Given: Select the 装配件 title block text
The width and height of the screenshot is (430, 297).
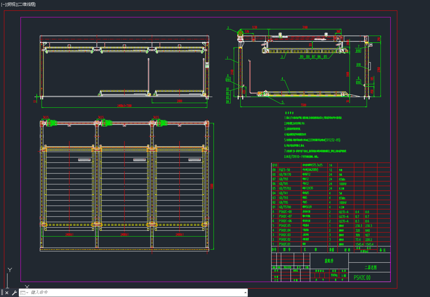Looking at the screenshot, I should [329, 261].
